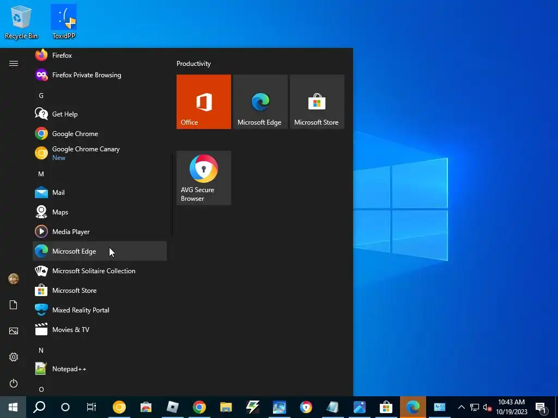Click the Office tile
Viewport: 558px width, 418px height.
(x=204, y=102)
